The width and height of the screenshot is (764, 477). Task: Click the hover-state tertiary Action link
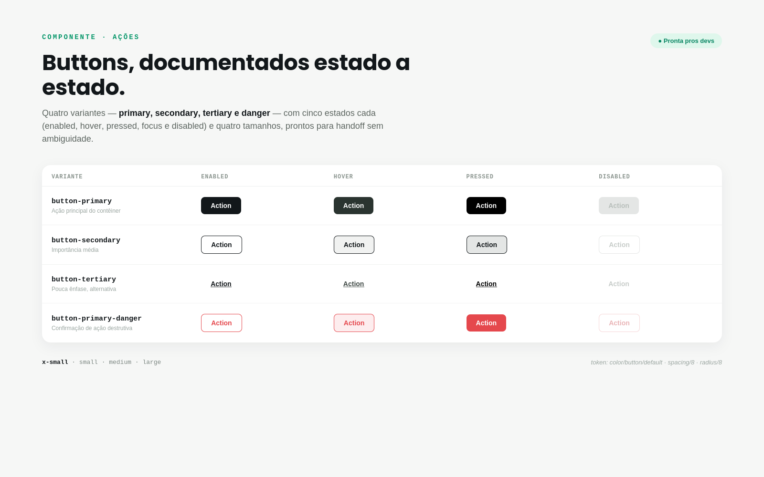pyautogui.click(x=353, y=284)
